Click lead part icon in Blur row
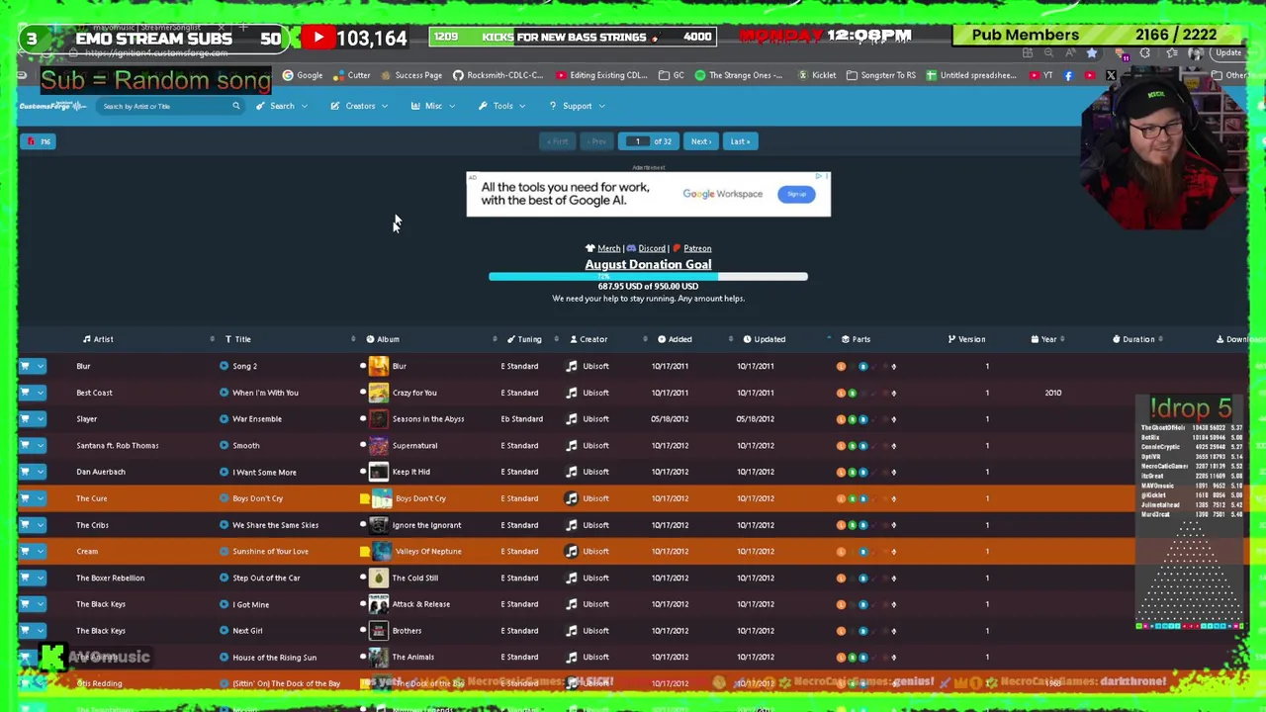 pos(841,366)
